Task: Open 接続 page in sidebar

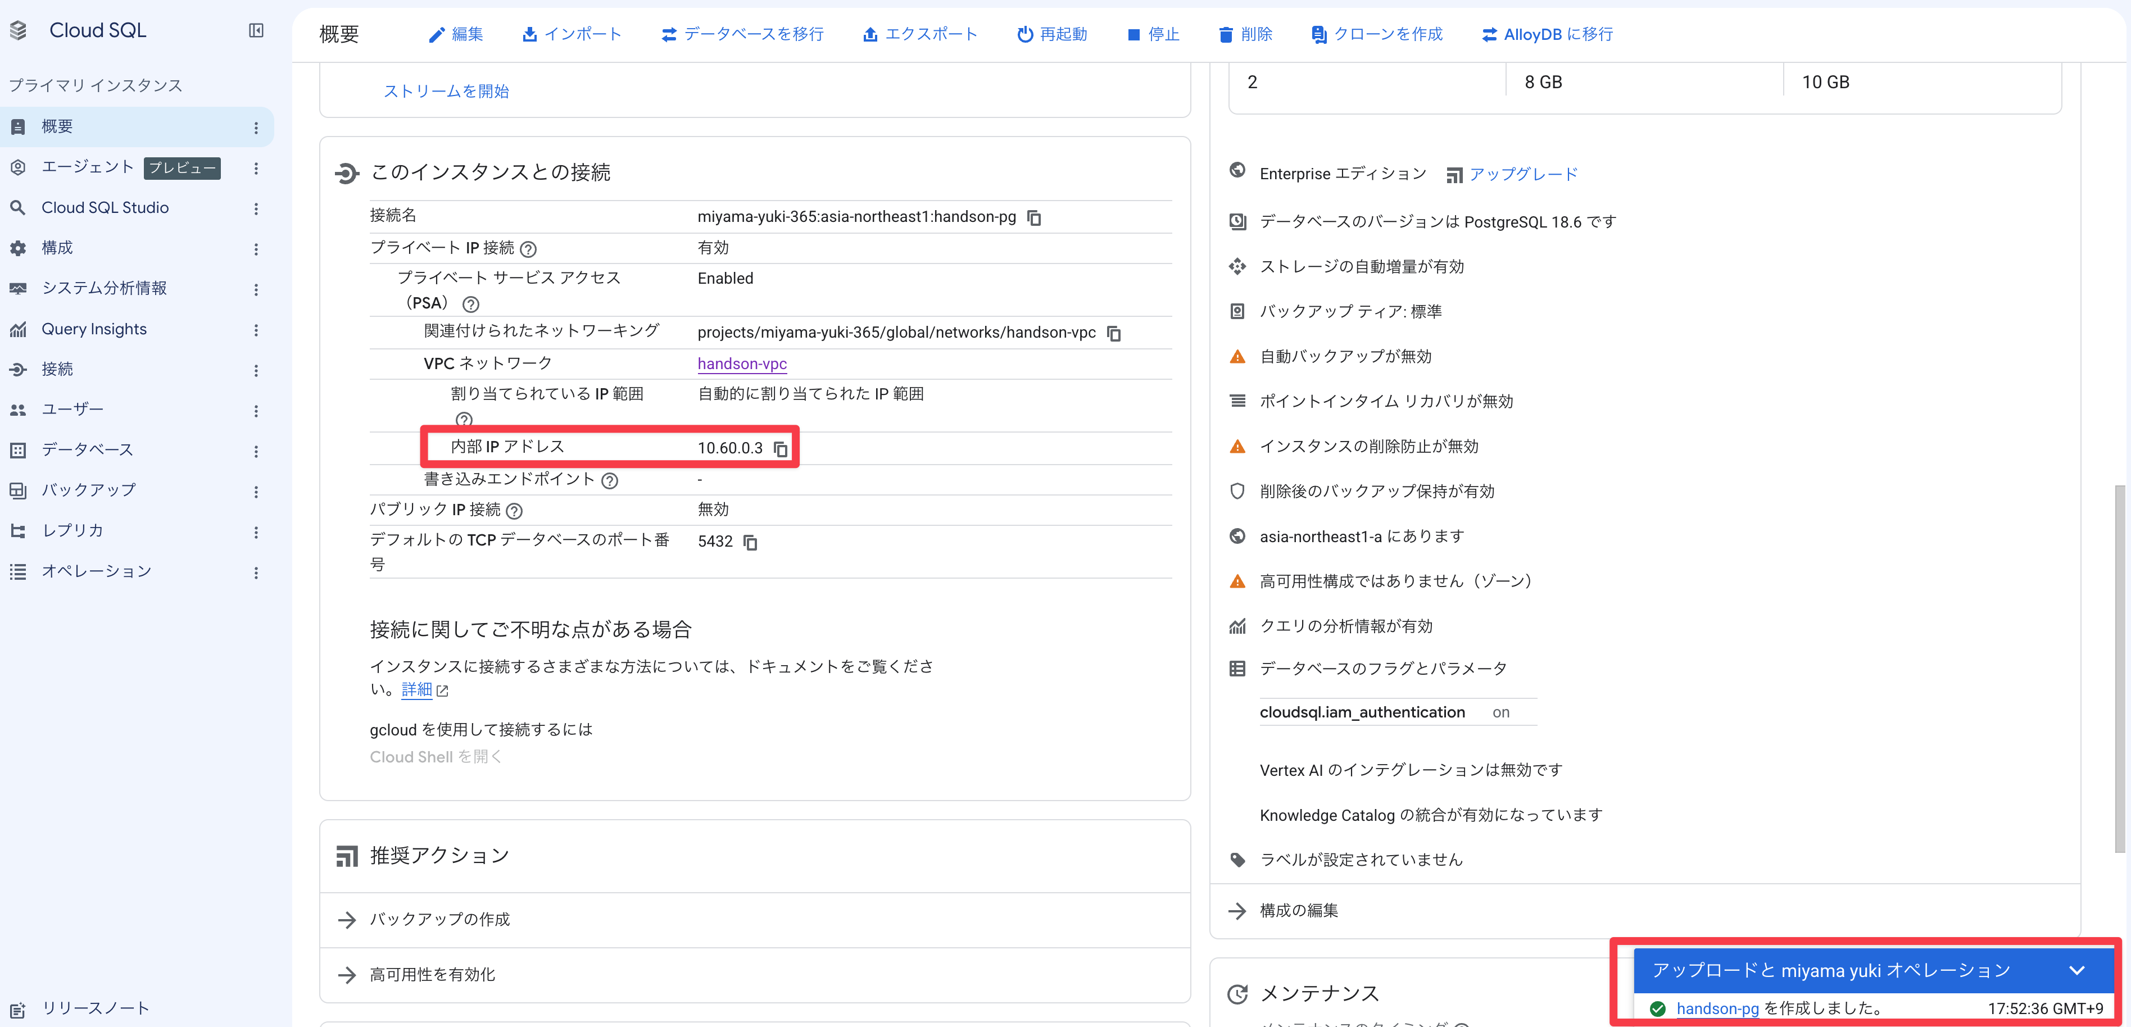Action: click(137, 370)
